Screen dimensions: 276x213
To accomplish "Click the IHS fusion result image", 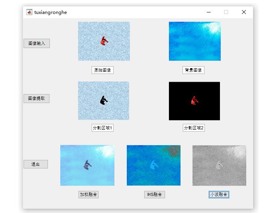I will [154, 165].
